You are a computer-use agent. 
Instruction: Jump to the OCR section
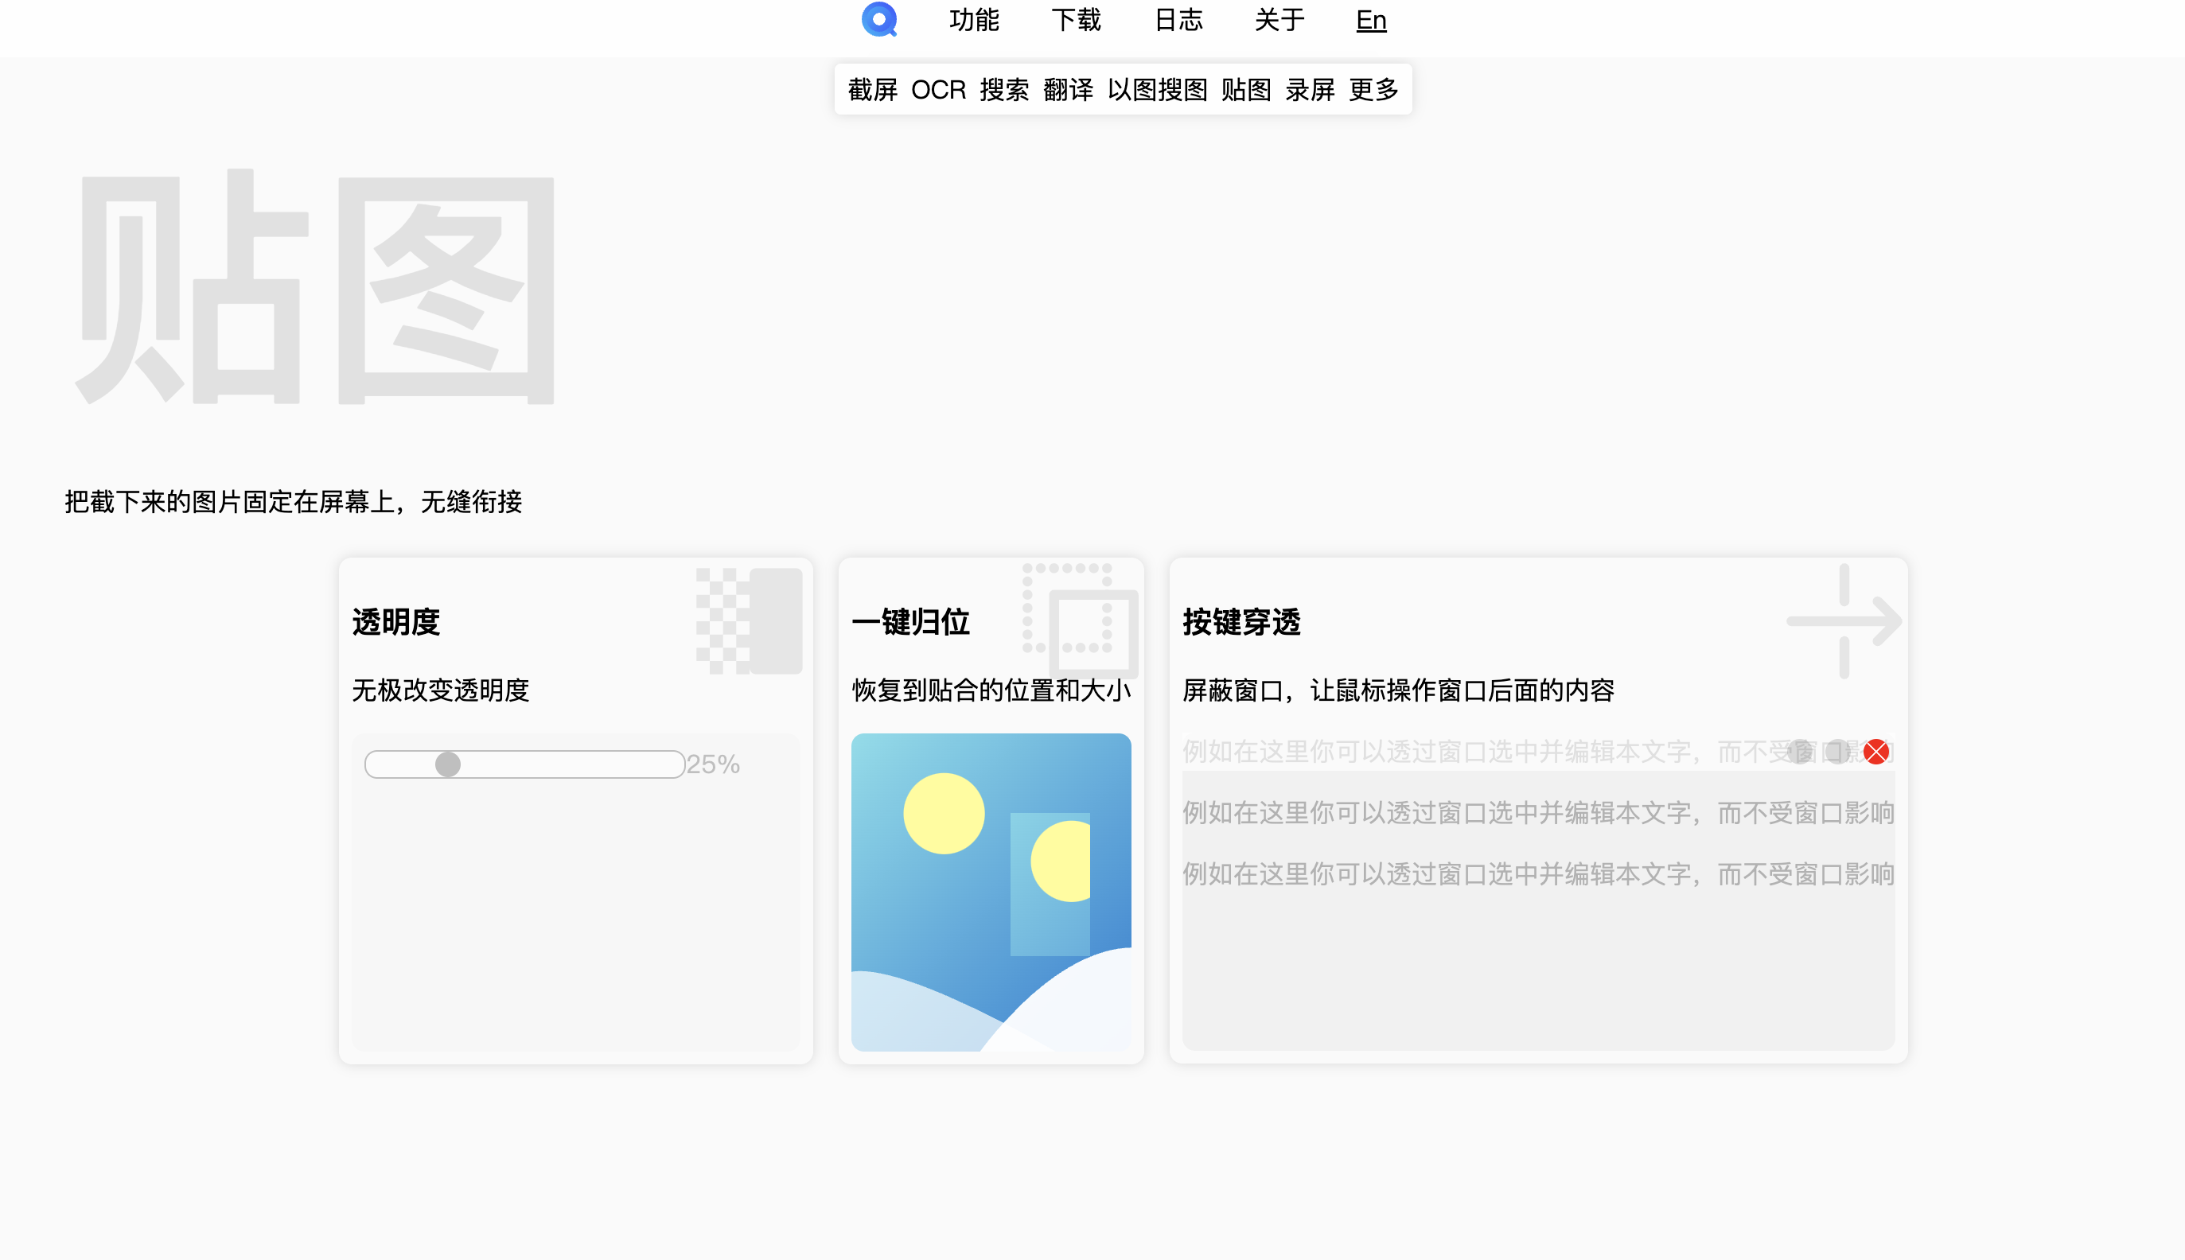(938, 89)
